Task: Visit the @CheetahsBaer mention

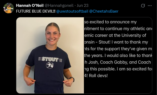Action: pos(104,11)
